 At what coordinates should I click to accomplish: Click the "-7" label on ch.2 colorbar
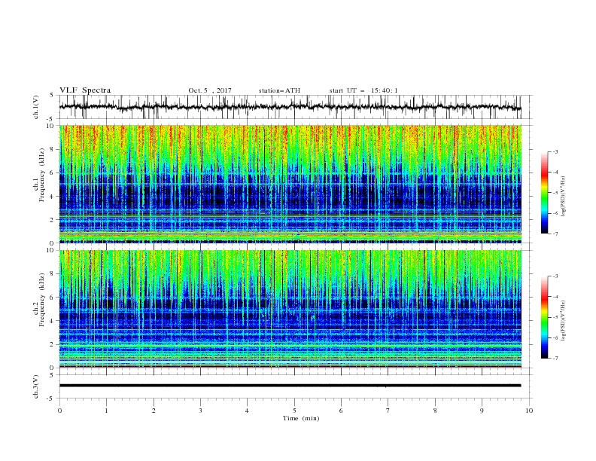click(x=555, y=359)
